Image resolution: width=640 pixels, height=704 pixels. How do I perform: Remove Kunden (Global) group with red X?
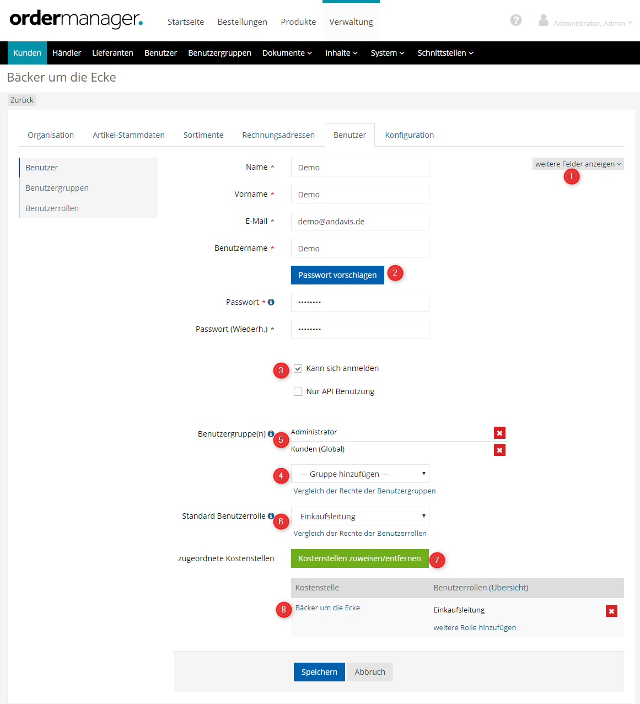(499, 450)
